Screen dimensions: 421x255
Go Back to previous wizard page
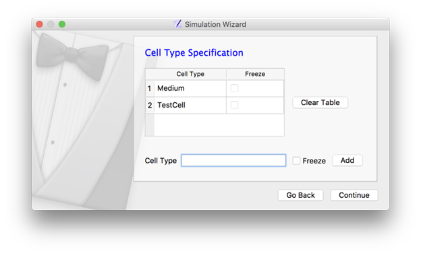point(300,195)
